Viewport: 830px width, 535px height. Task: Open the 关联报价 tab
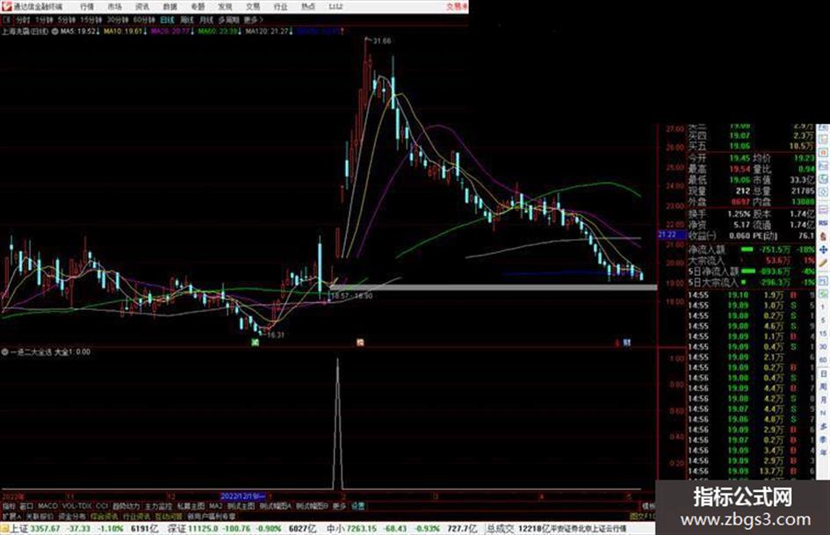40,516
